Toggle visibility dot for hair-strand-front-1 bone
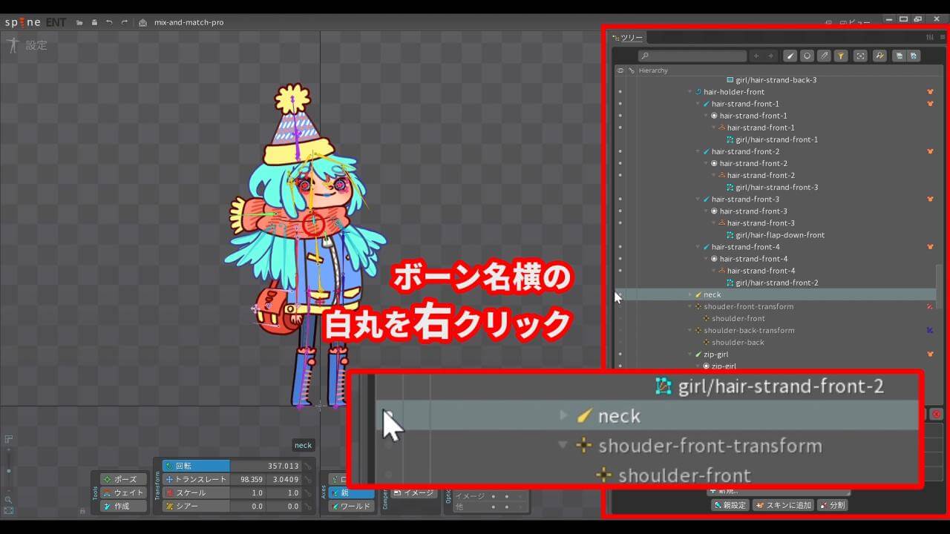The image size is (950, 534). pyautogui.click(x=620, y=104)
